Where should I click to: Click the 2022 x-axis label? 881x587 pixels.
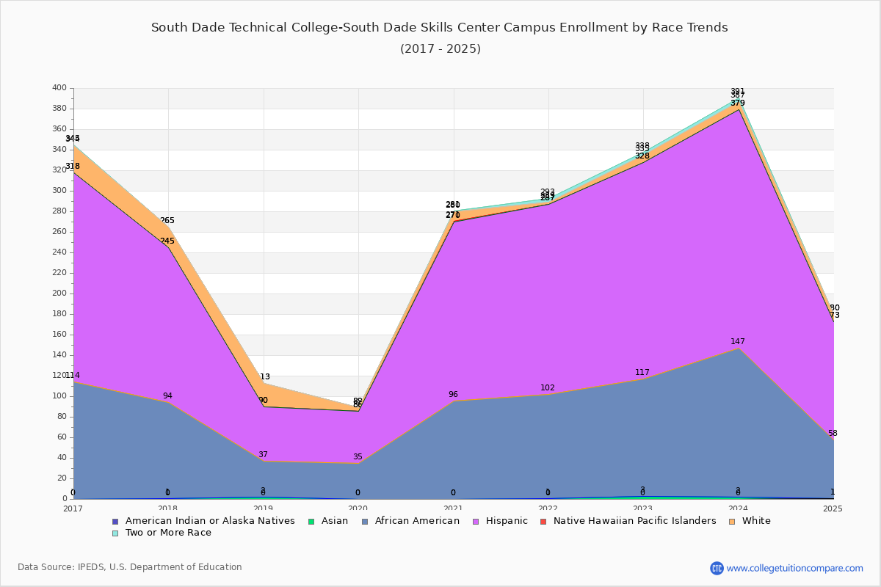[548, 508]
